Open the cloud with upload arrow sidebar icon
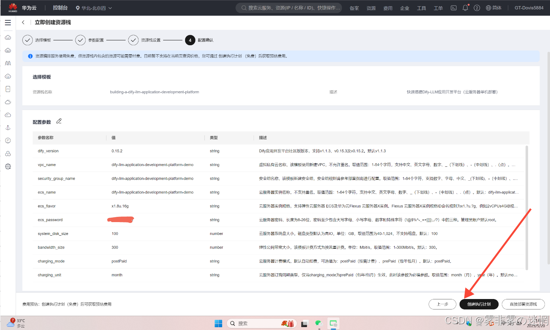This screenshot has height=330, width=550. 8,76
